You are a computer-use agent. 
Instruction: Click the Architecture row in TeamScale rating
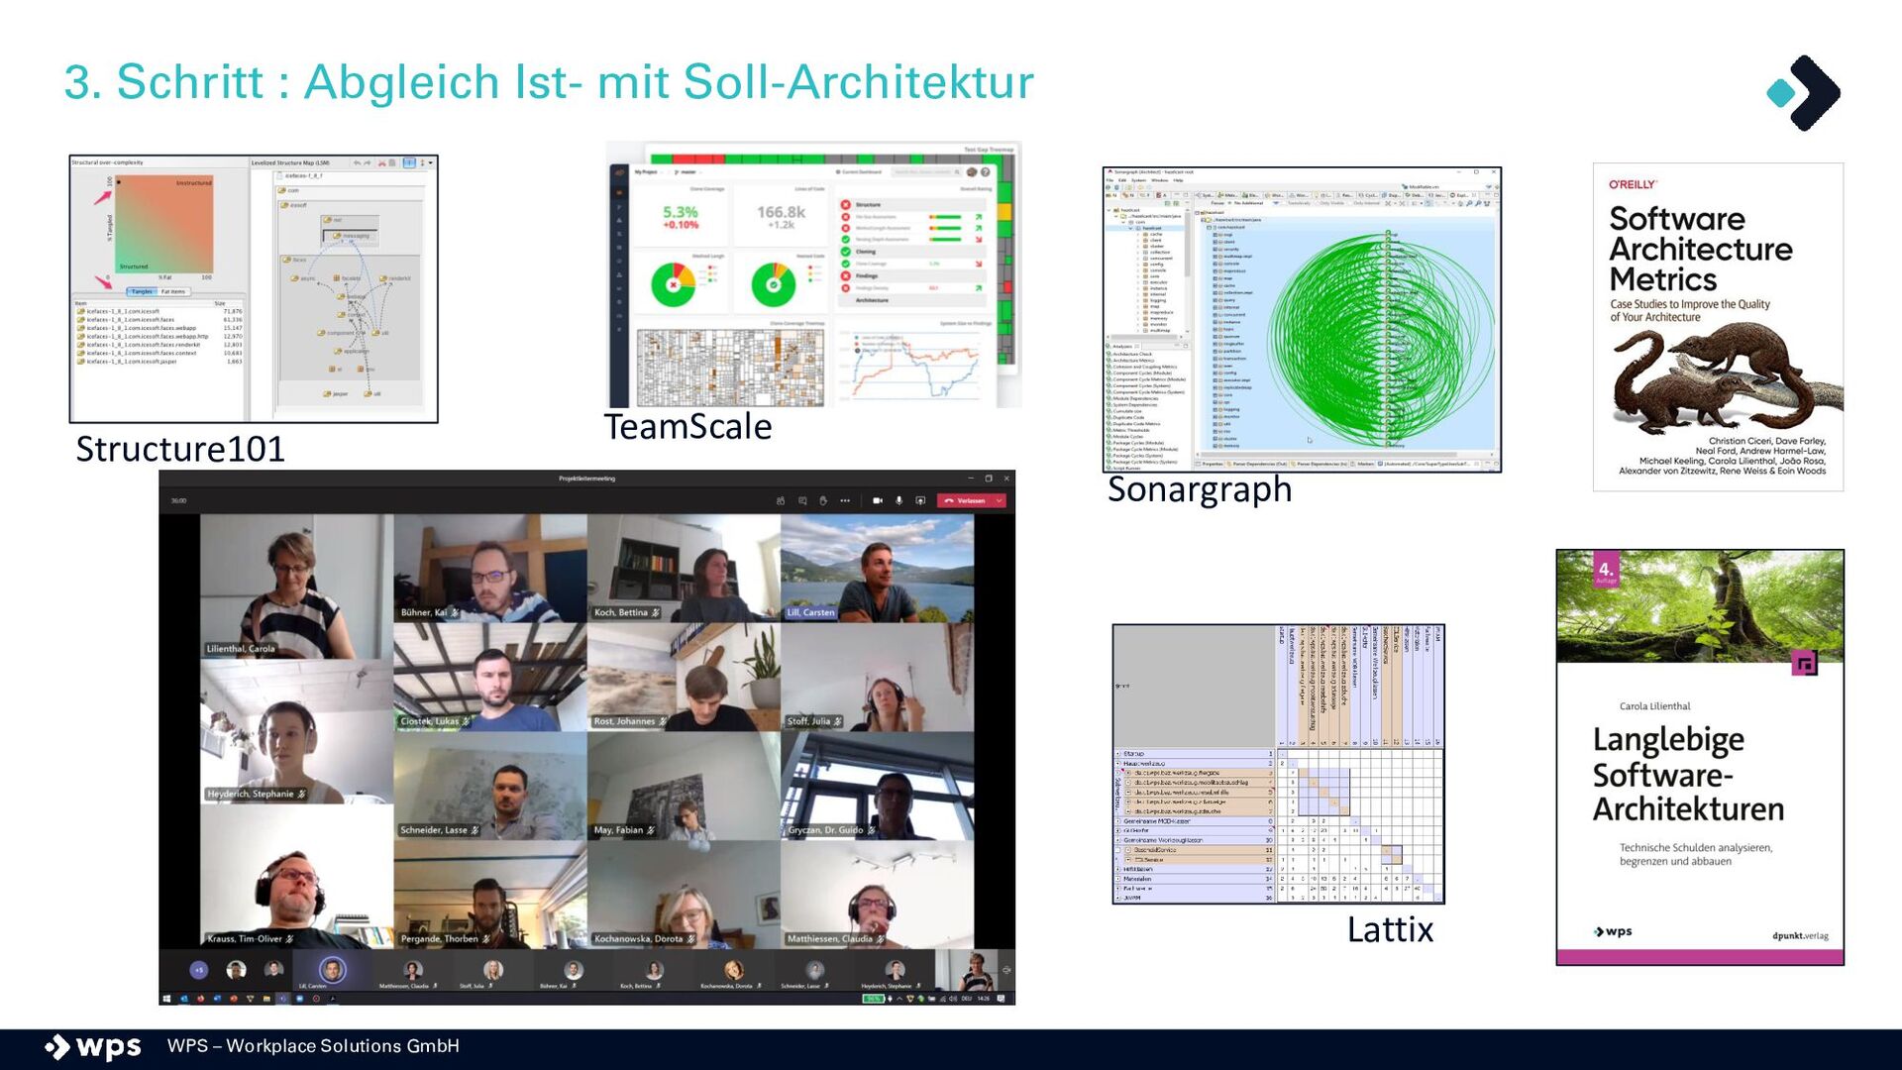911,300
